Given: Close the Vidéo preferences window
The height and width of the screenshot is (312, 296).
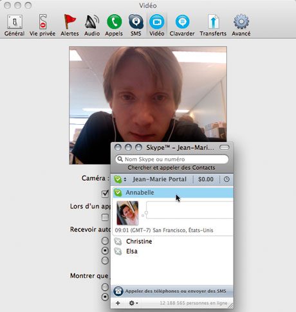Looking at the screenshot, I should click(8, 5).
